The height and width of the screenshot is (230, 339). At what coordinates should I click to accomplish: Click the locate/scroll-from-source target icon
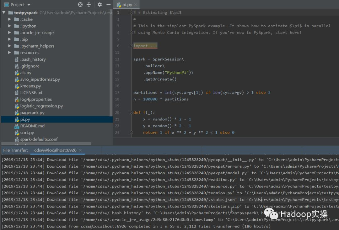click(x=80, y=5)
